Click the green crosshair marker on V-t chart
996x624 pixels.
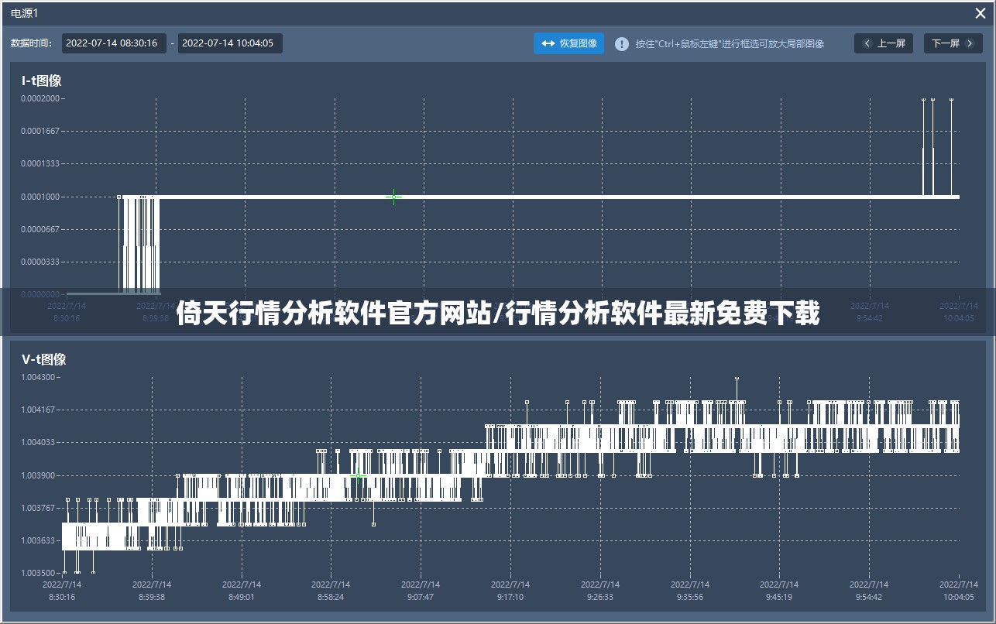357,475
